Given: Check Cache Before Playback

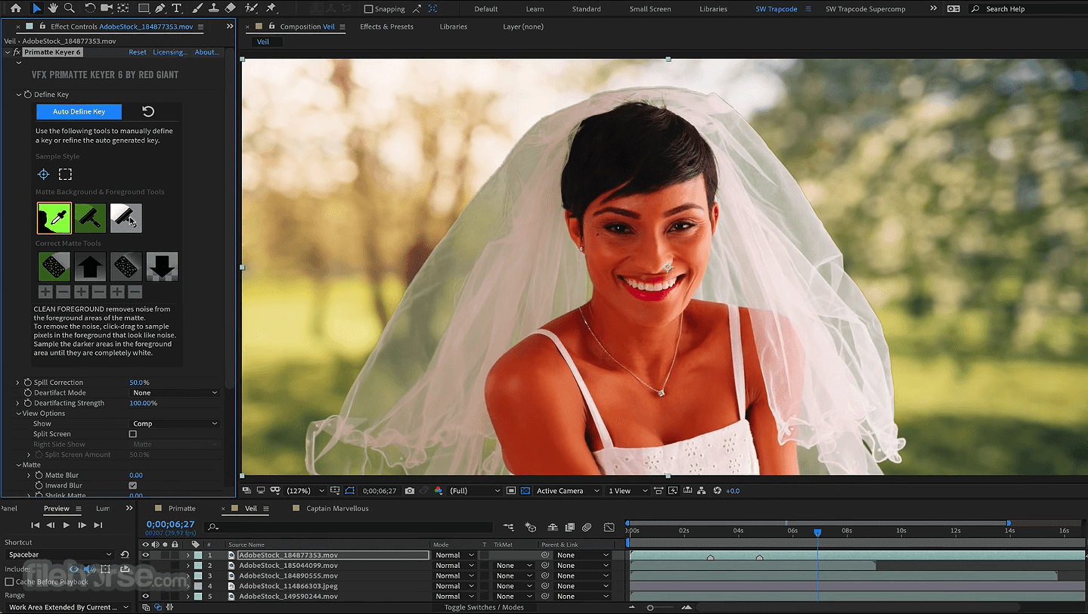Looking at the screenshot, I should pyautogui.click(x=10, y=581).
